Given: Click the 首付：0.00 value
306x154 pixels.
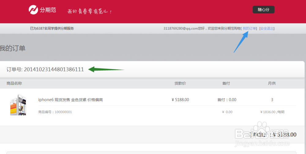Looking at the screenshot, I should (x=227, y=100).
